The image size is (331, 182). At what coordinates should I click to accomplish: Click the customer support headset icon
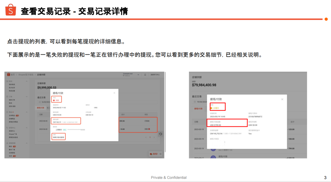[161, 134]
